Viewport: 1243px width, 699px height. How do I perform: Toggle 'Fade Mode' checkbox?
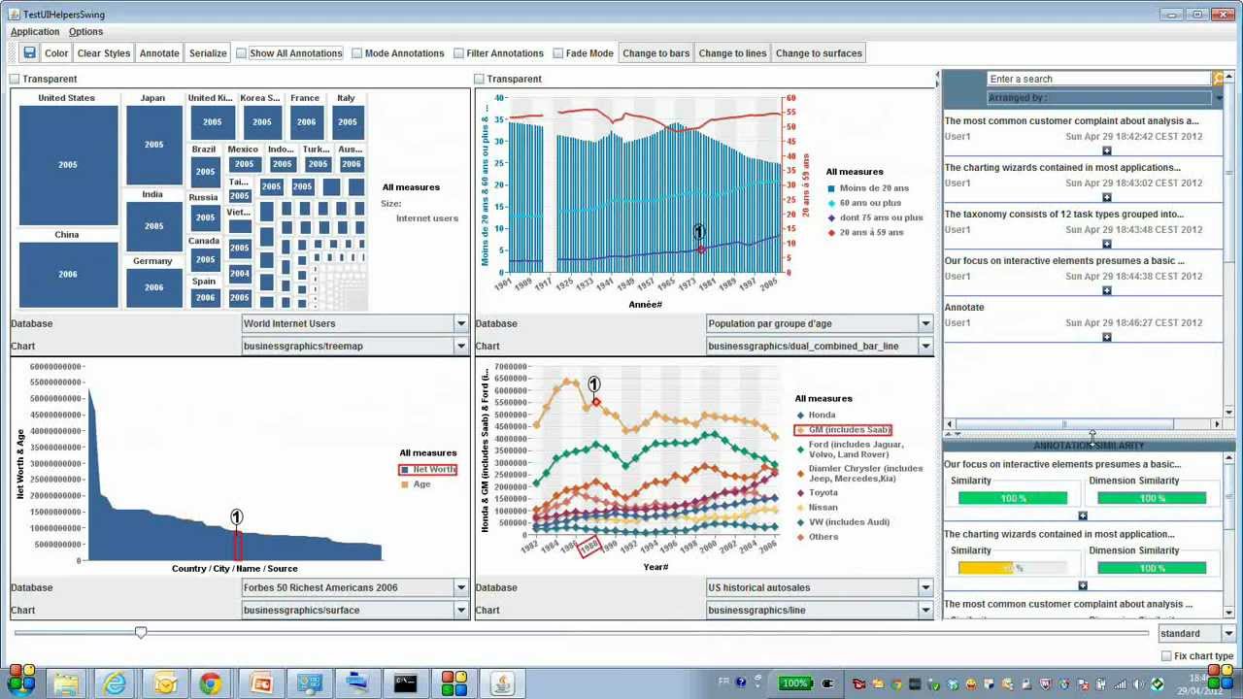click(557, 53)
